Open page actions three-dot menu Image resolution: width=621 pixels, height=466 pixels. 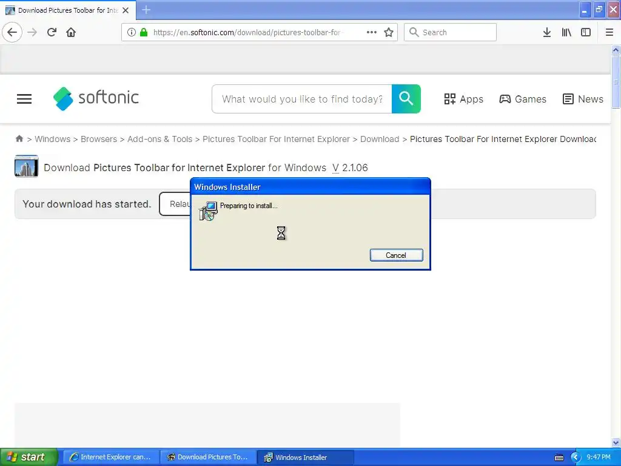pos(371,32)
